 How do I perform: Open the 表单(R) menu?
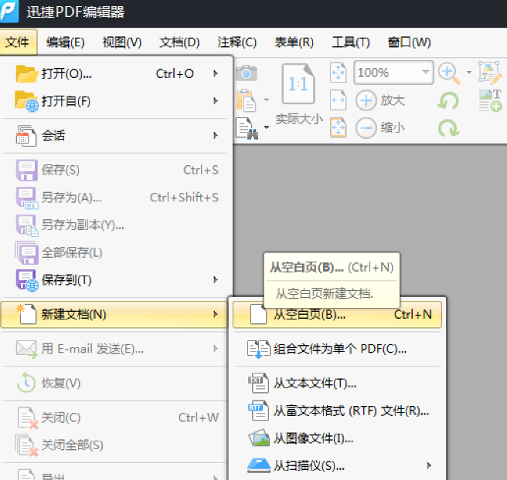[x=294, y=42]
